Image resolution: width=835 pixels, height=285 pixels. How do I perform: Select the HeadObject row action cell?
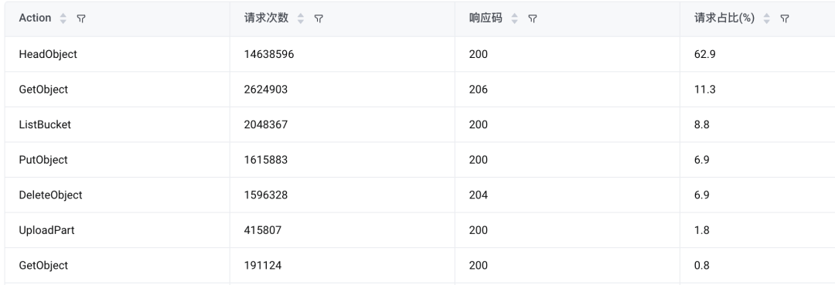pyautogui.click(x=118, y=54)
